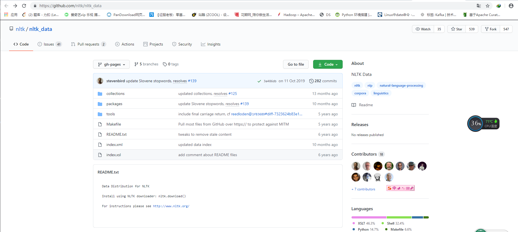
Task: Select the linguistics topic tag
Action: pos(381,93)
